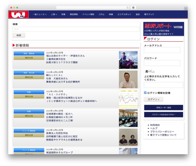Click gold member tag on 医療法人社団玄同会 article
Screen dimensions: 196x166
(x=29, y=135)
